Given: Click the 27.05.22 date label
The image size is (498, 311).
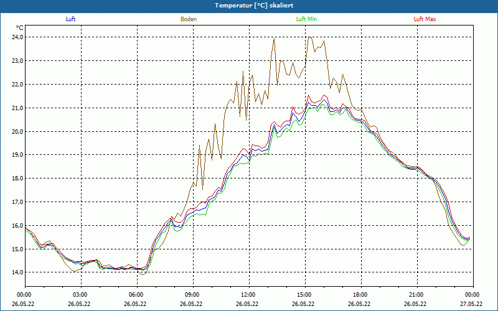Looking at the screenshot, I should point(471,304).
